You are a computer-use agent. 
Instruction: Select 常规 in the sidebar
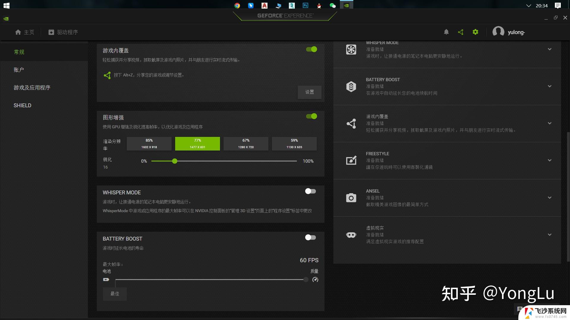(x=44, y=52)
